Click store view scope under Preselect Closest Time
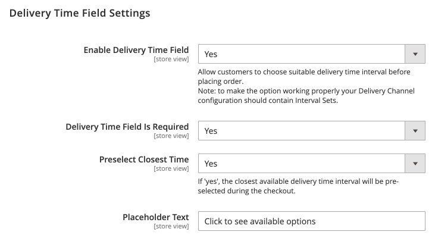This screenshot has width=435, height=238. (171, 169)
